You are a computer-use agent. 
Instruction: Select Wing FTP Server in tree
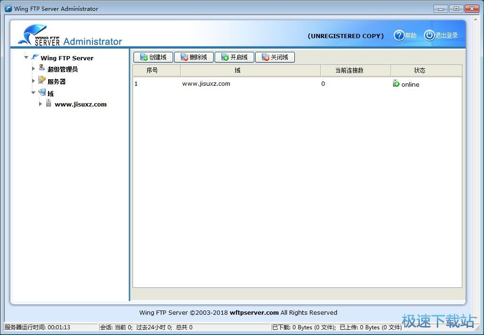[x=67, y=58]
